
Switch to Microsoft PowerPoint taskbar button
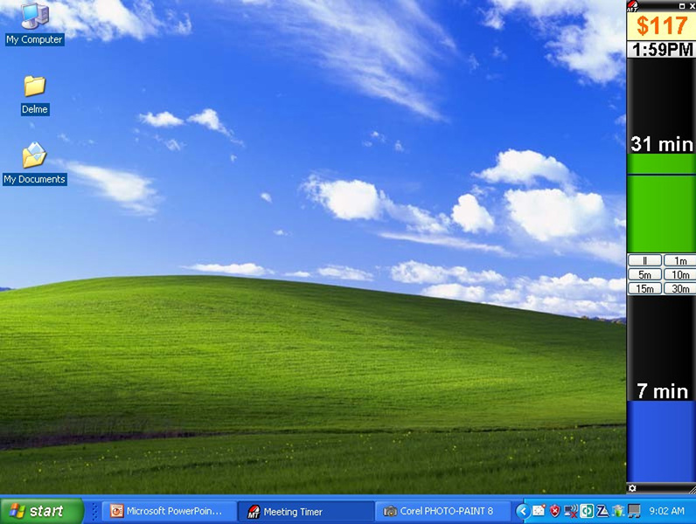tap(169, 511)
